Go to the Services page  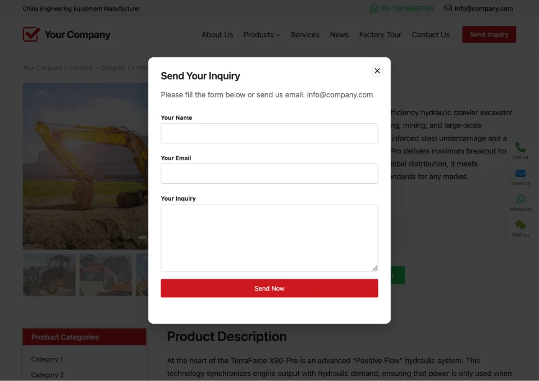(305, 35)
